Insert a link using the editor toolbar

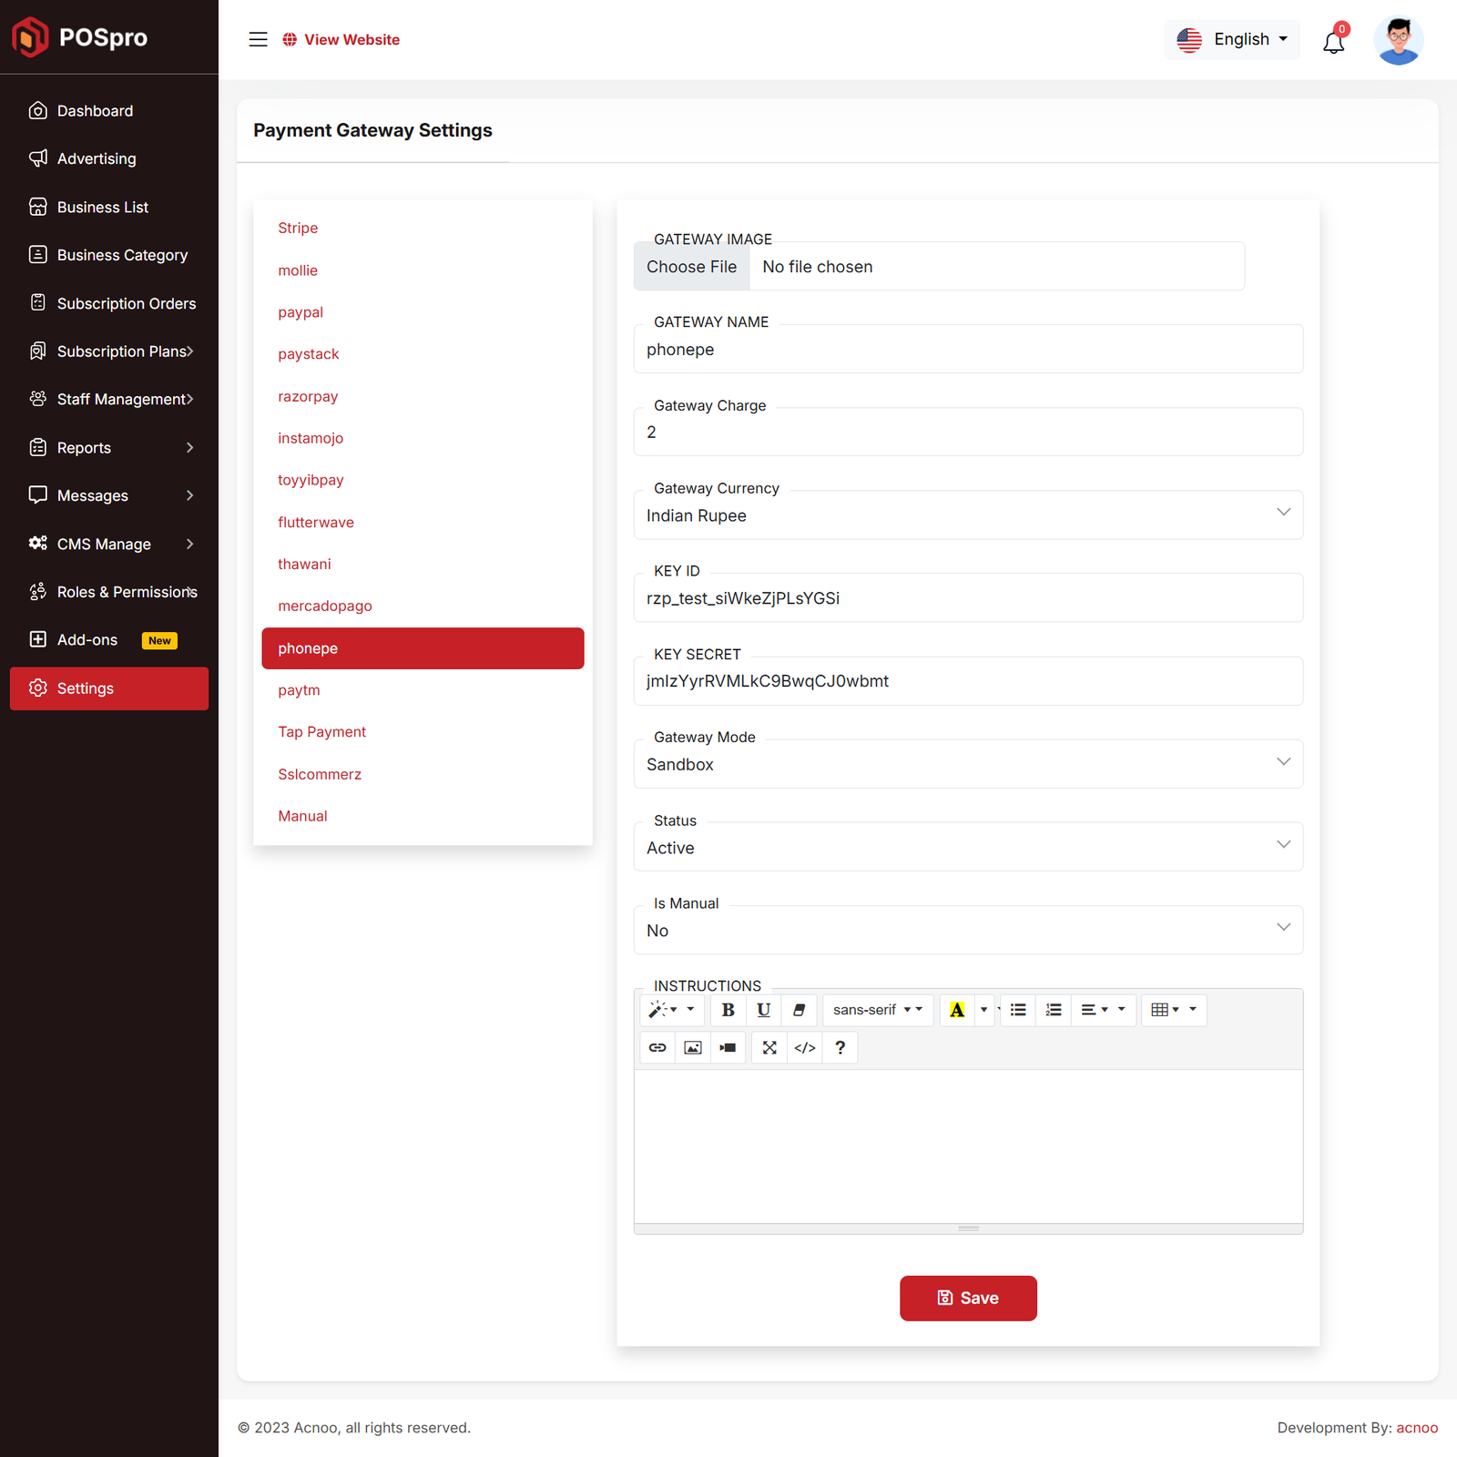[x=657, y=1047]
